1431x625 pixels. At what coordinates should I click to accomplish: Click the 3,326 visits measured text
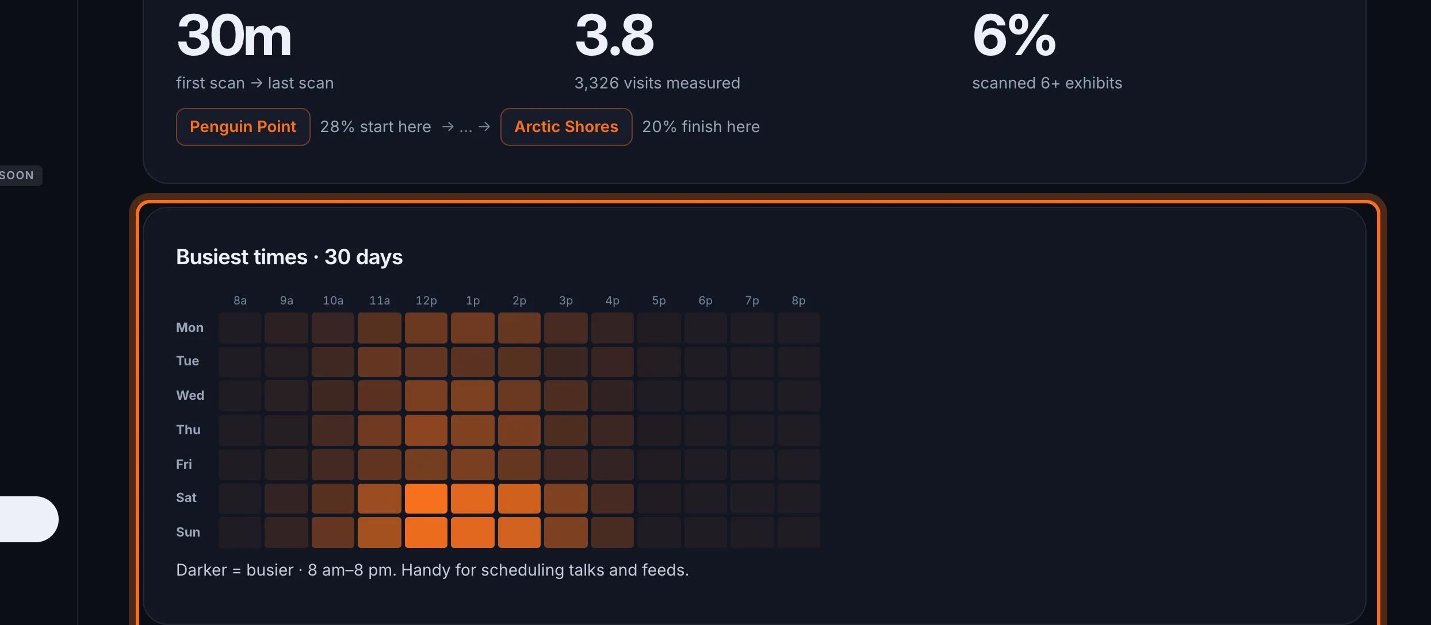pos(657,83)
